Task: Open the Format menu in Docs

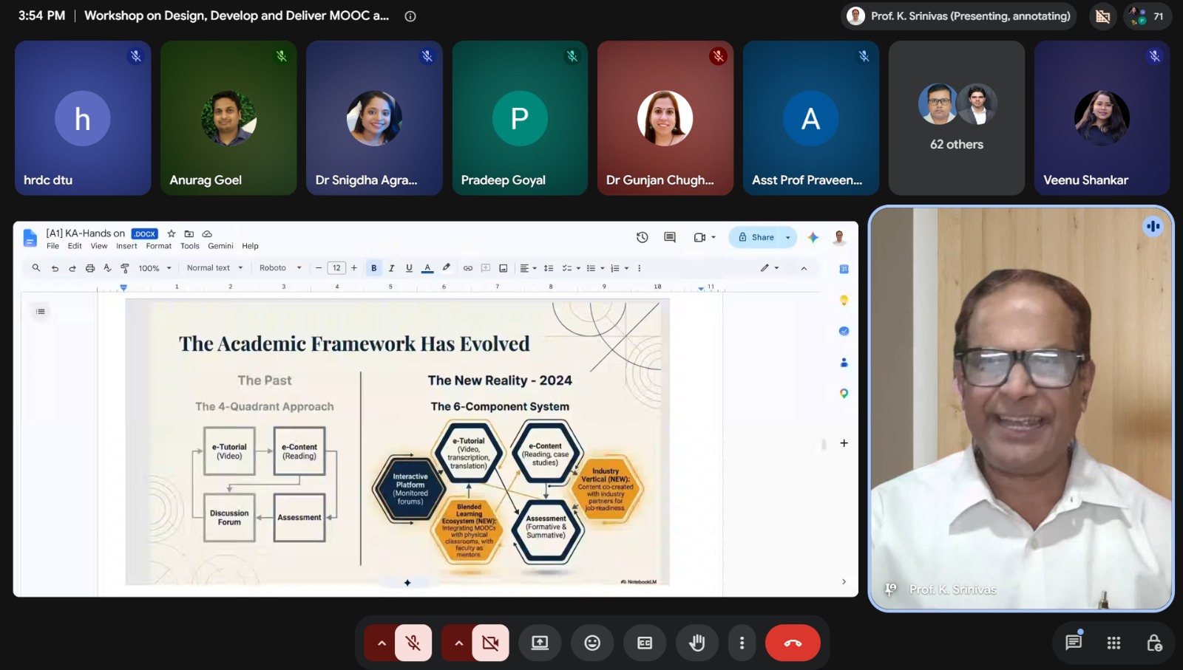Action: coord(158,246)
